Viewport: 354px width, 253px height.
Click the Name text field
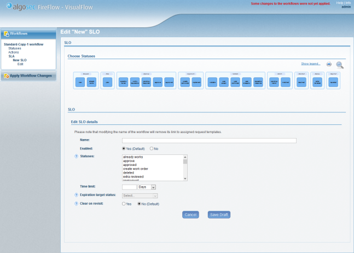pyautogui.click(x=209, y=141)
